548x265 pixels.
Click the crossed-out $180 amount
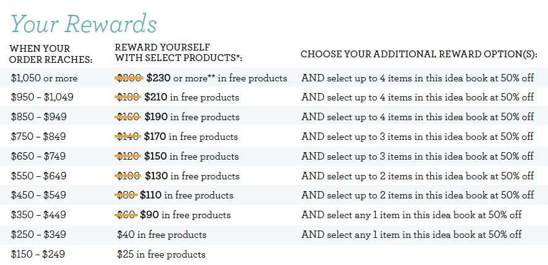pos(128,97)
